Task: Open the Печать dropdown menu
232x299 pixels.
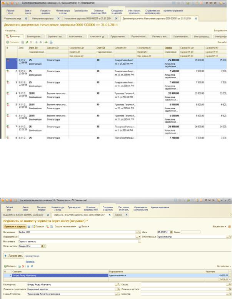Action: 84,227
